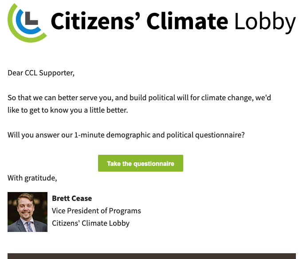Viewport: 307px width, 259px height.
Task: Click the Dear CCL Supporter greeting
Action: (41, 73)
